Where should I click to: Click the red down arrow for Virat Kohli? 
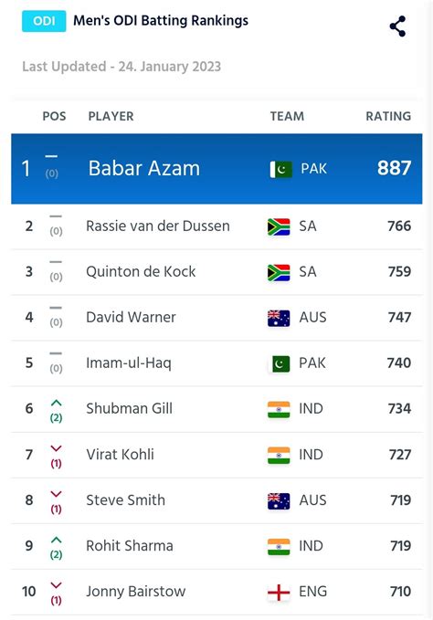56,448
